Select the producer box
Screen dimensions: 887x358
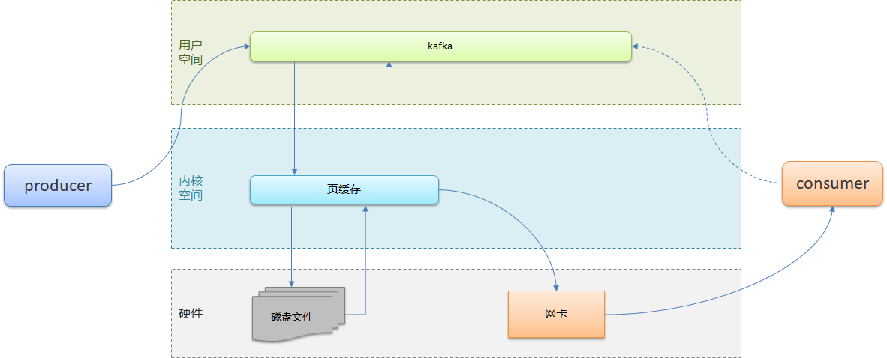(58, 185)
